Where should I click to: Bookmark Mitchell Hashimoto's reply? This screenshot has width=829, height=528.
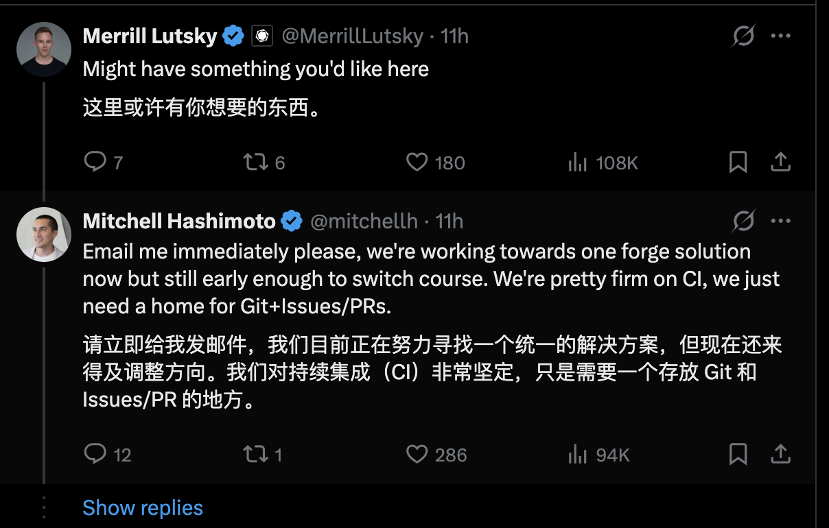[738, 454]
